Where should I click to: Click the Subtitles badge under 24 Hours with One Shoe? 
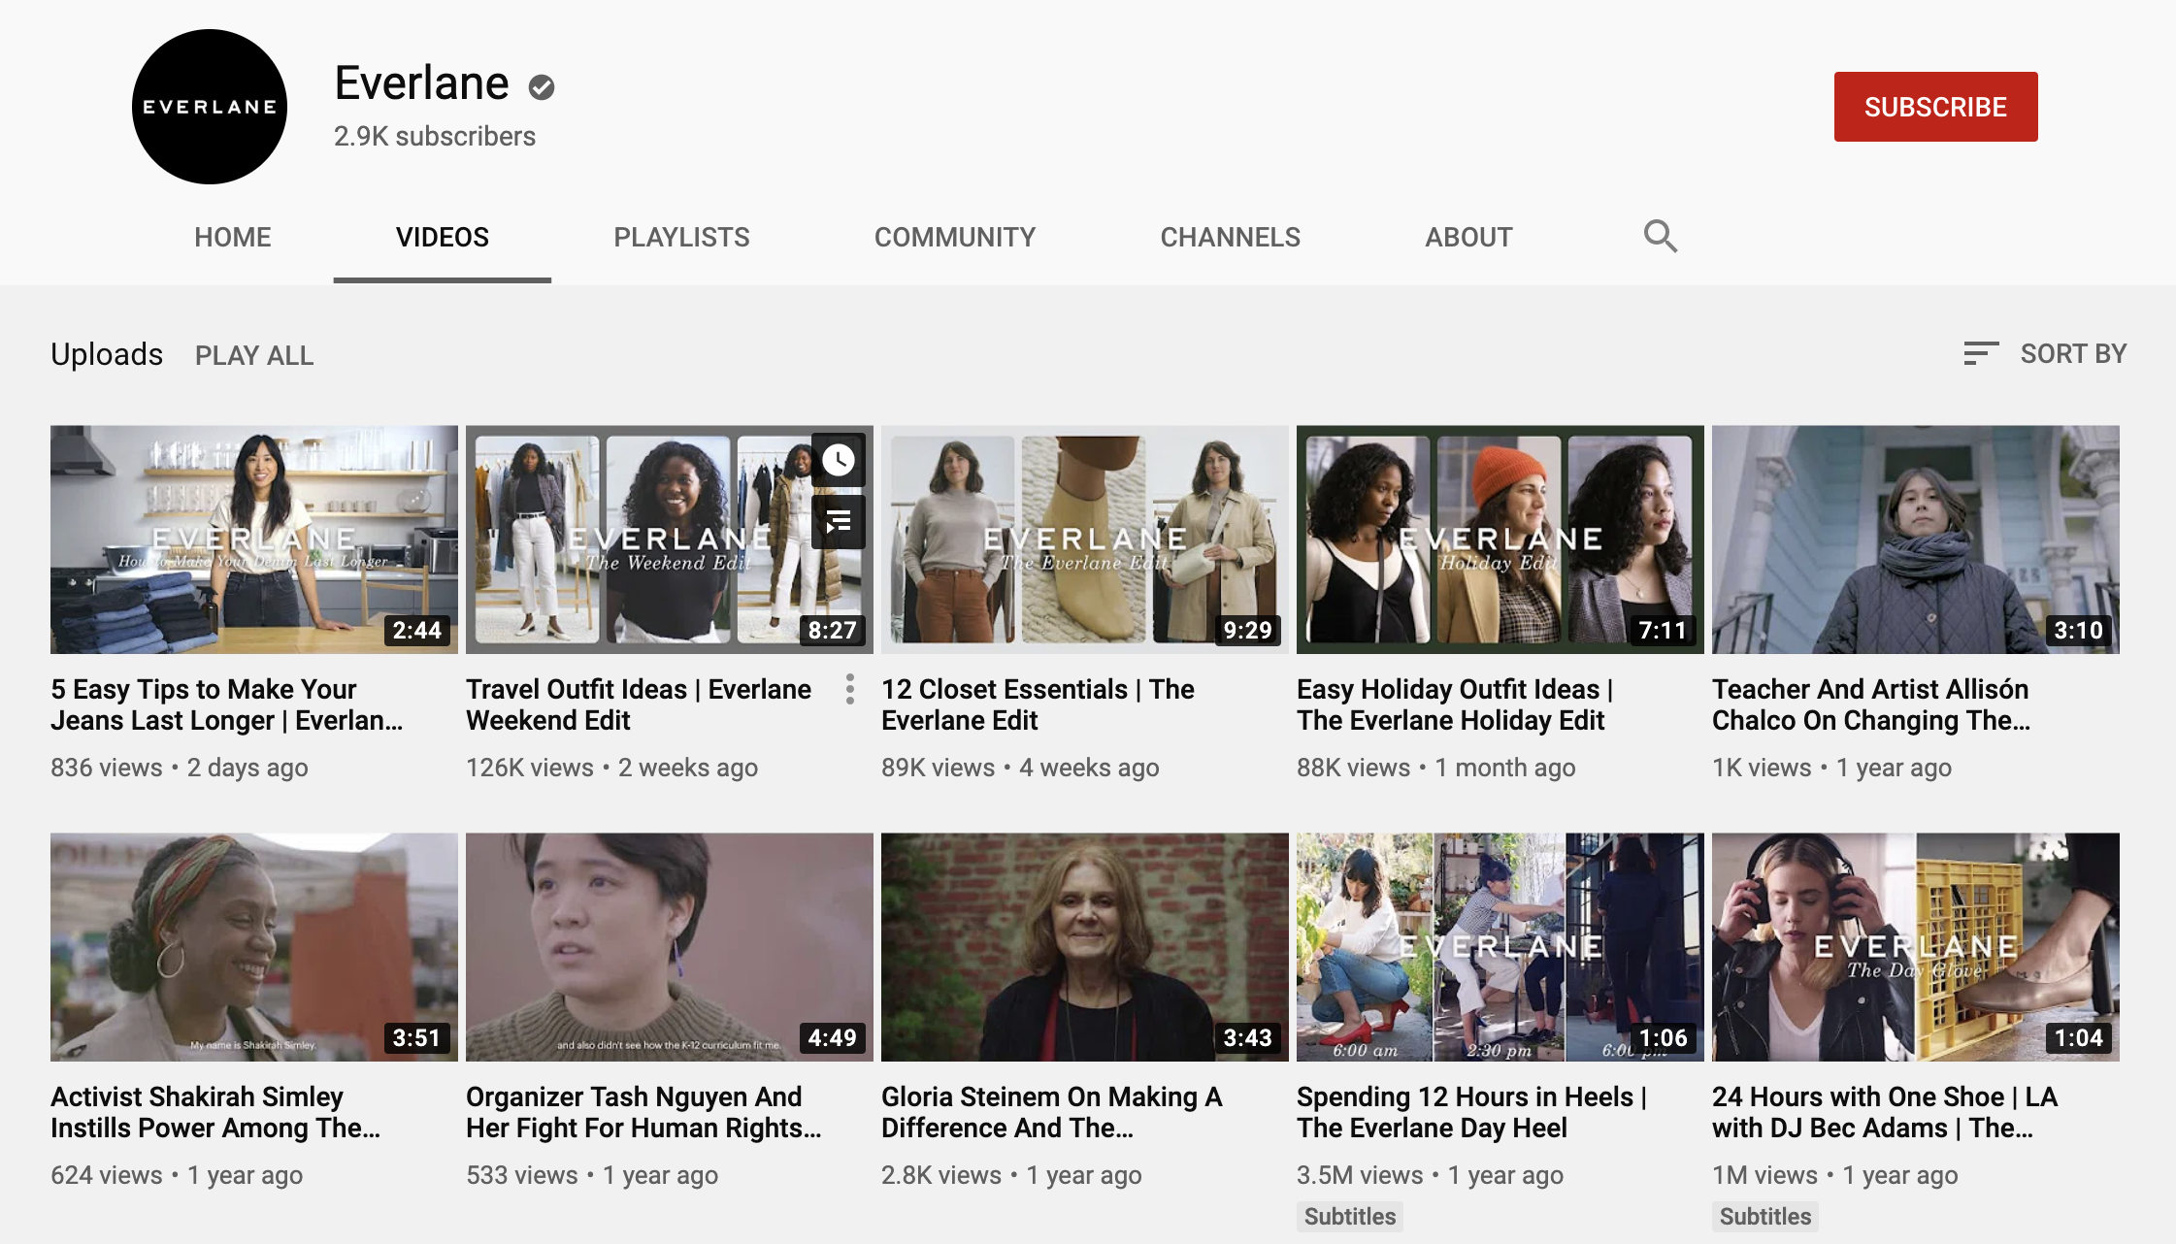(x=1765, y=1217)
